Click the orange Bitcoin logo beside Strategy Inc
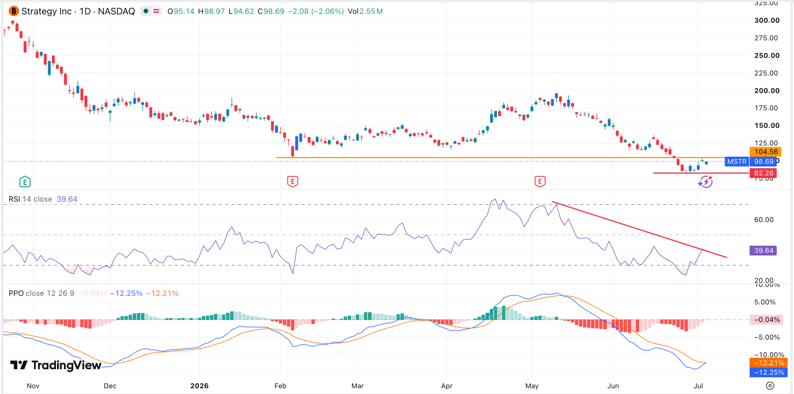Image resolution: width=794 pixels, height=394 pixels. (13, 11)
